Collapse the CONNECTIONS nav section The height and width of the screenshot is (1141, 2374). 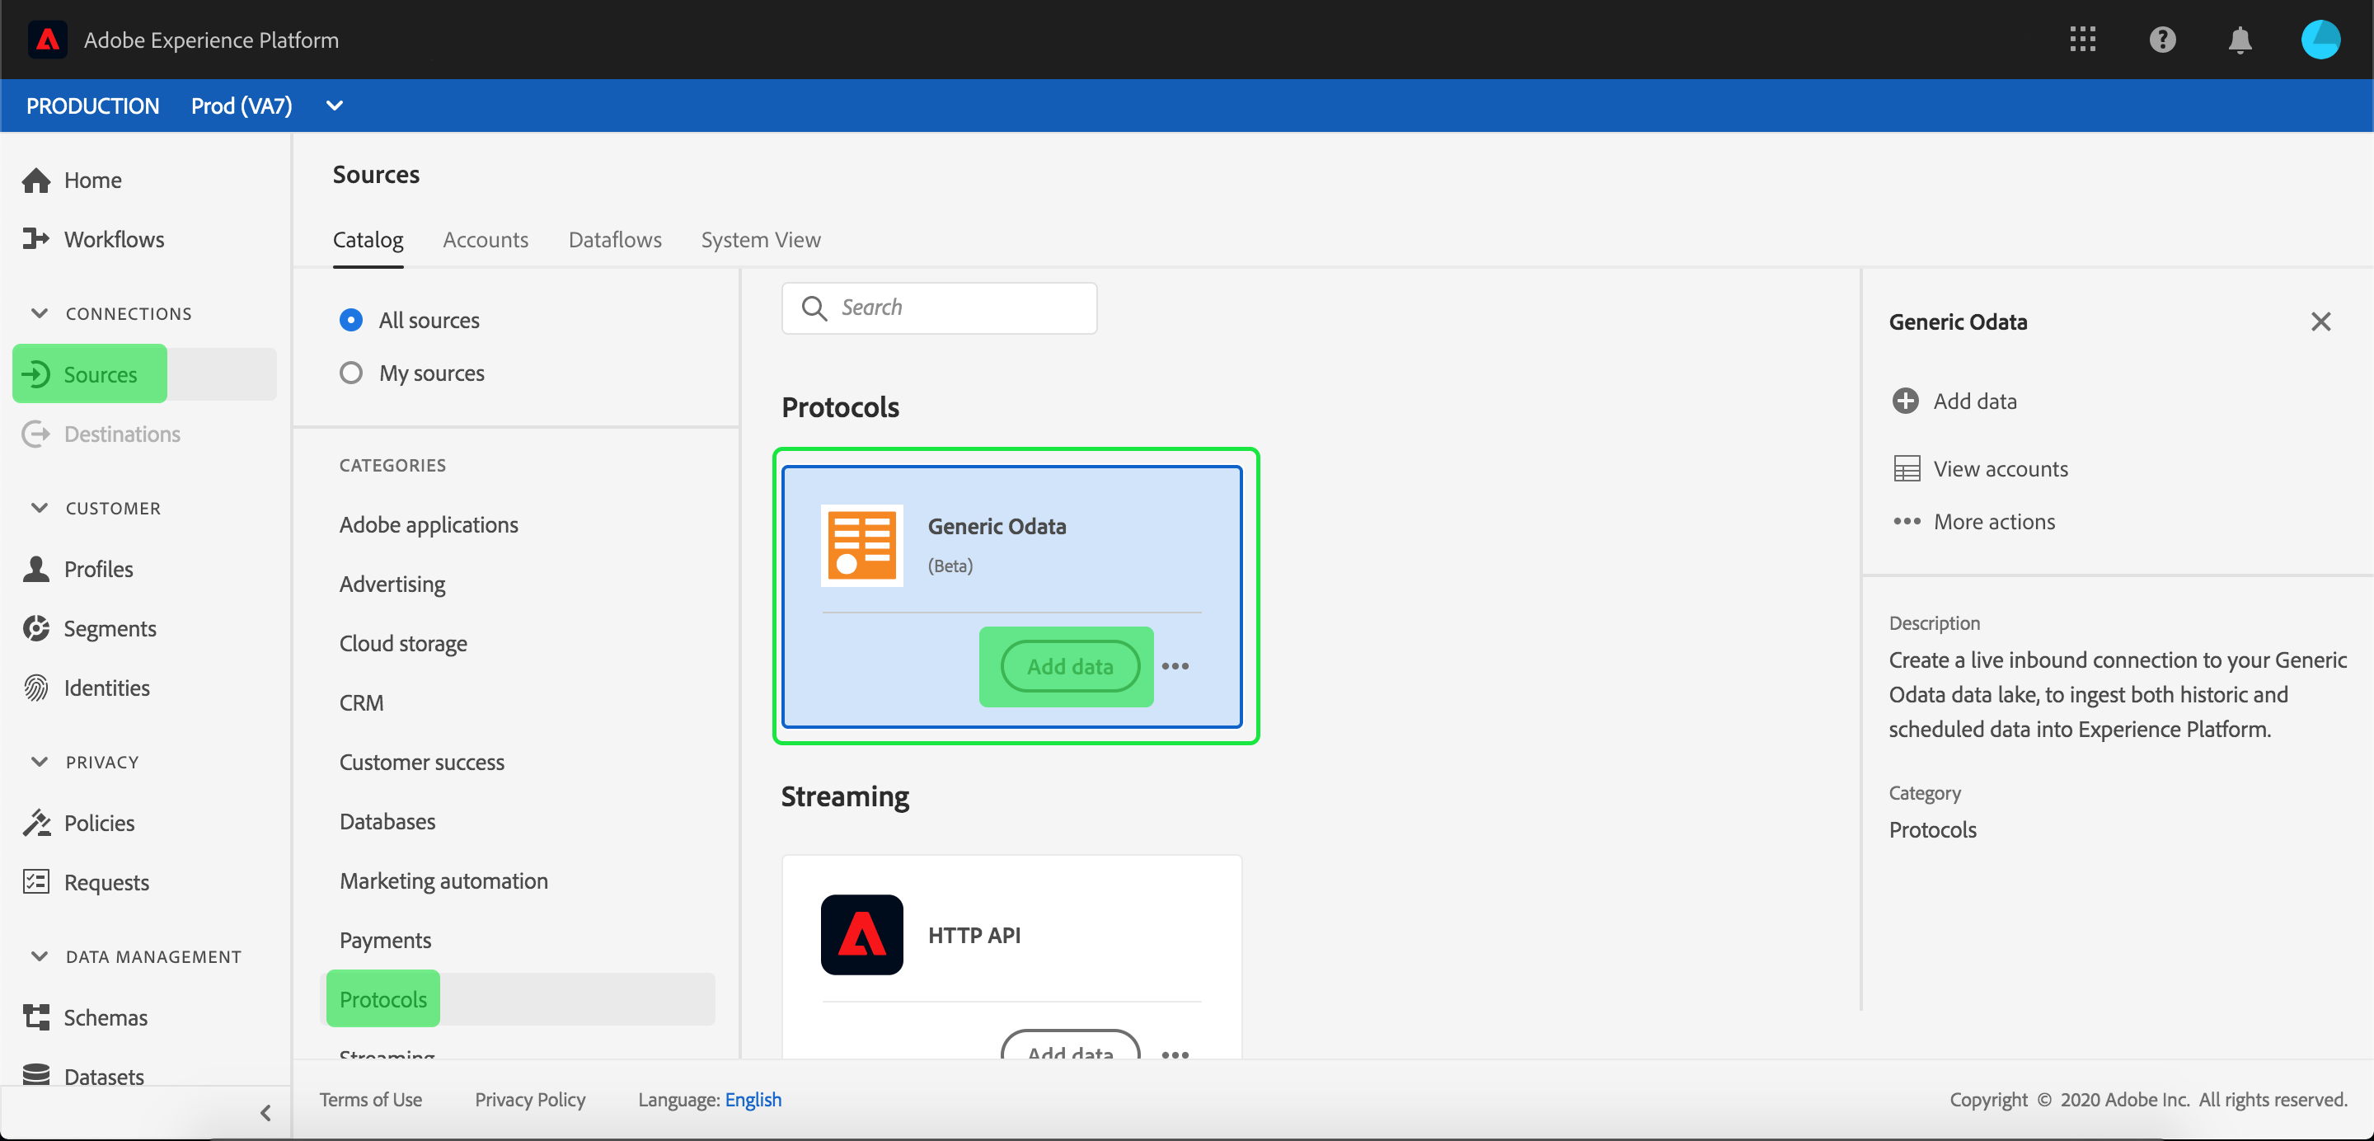click(40, 313)
